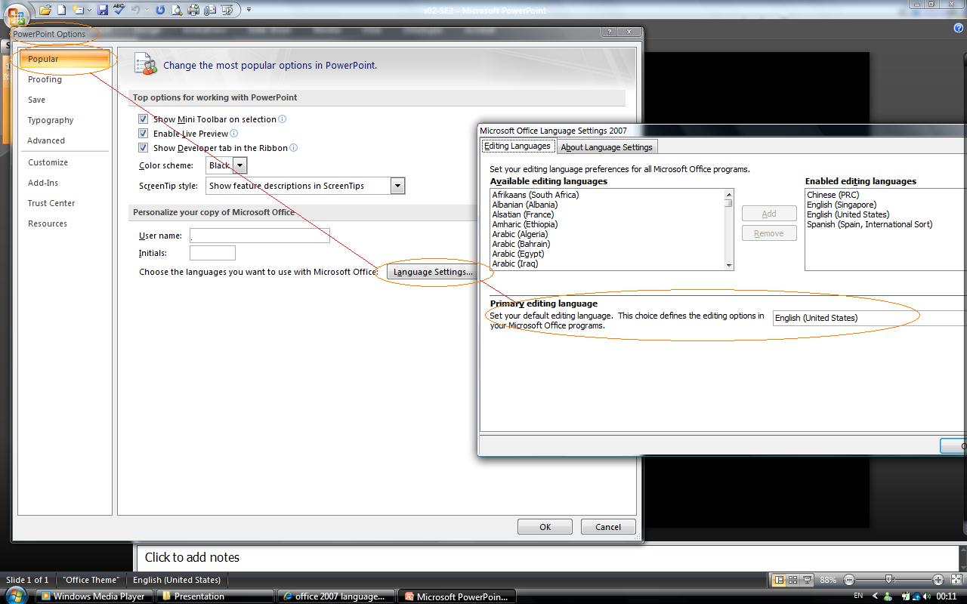
Task: Switch to Slide Sorter view icon
Action: (792, 580)
